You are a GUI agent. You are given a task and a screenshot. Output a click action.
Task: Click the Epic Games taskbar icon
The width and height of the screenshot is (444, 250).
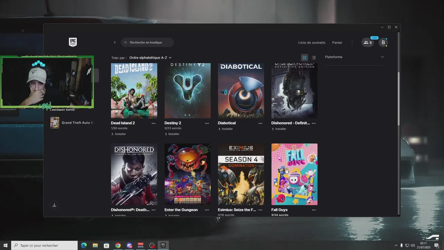click(x=163, y=245)
